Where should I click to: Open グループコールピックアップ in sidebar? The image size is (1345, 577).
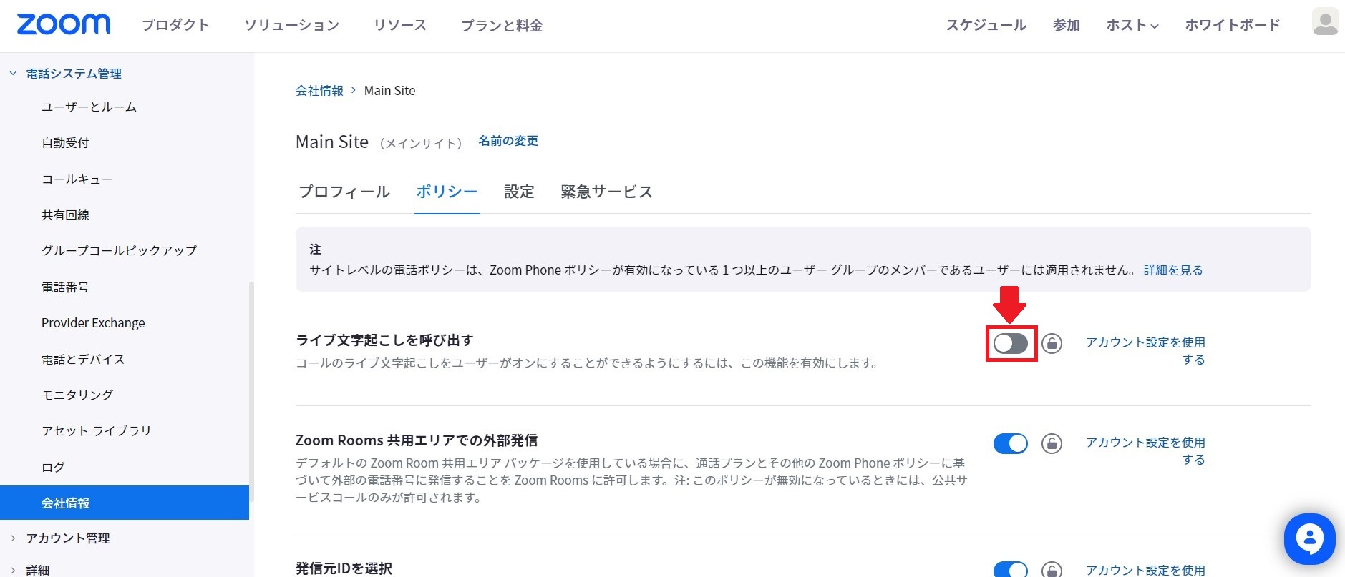[119, 251]
